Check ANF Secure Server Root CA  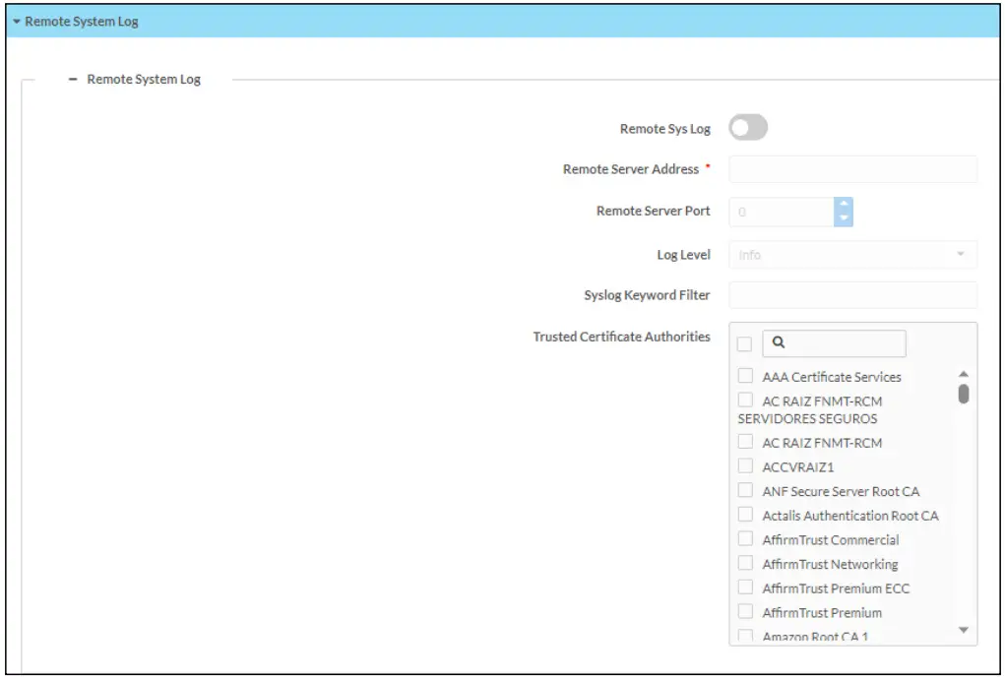(745, 490)
